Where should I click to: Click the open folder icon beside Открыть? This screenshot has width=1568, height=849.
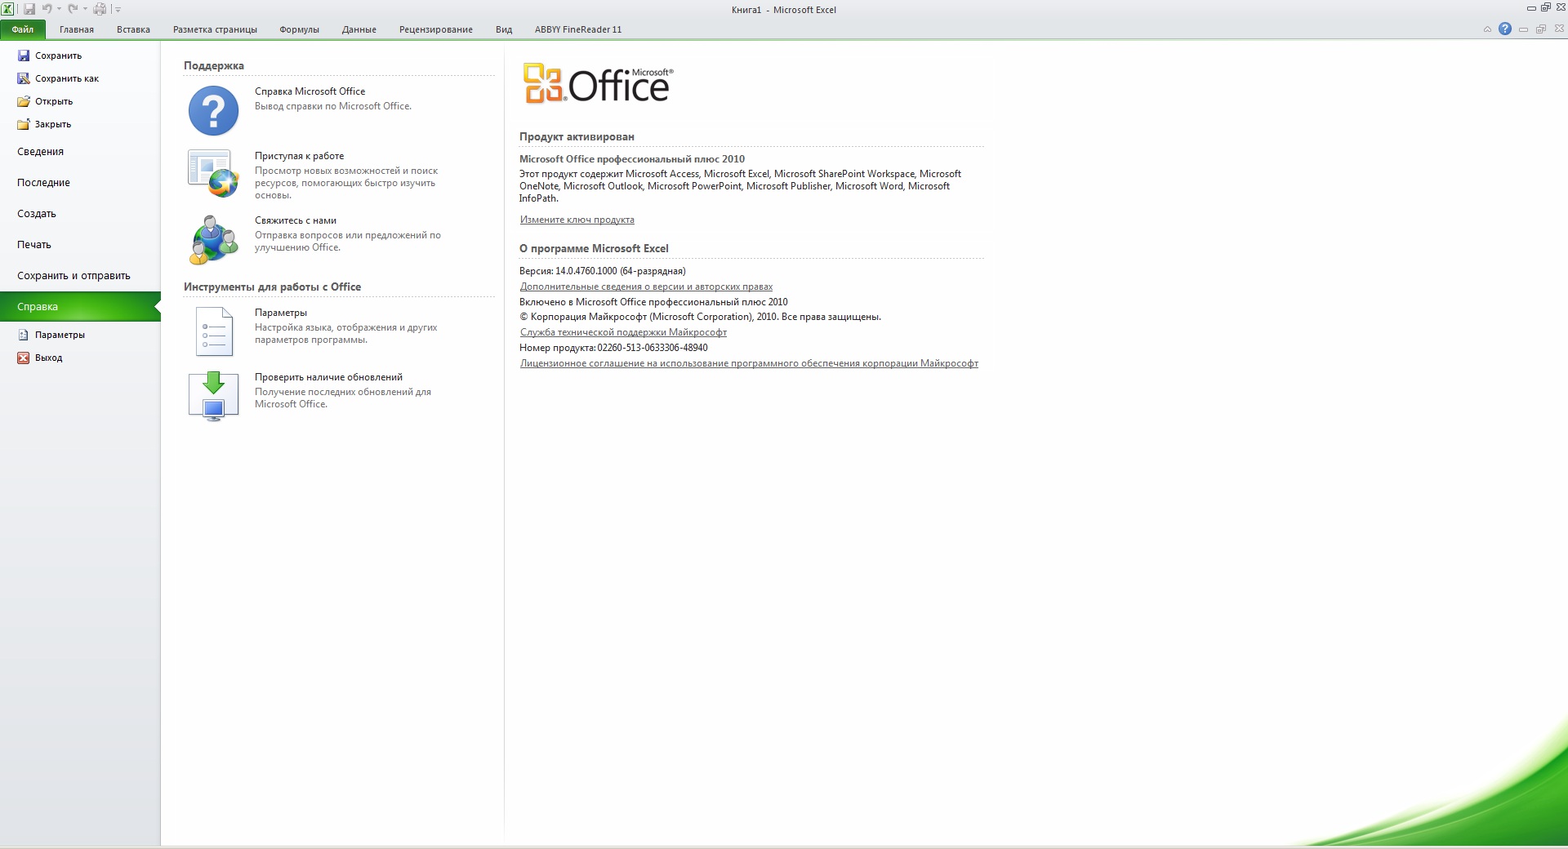[24, 101]
